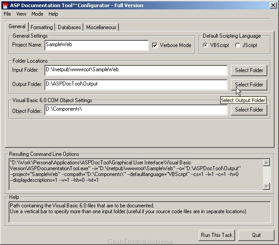The width and height of the screenshot is (279, 245).
Task: Open the Help menu
Action: [x=53, y=14]
